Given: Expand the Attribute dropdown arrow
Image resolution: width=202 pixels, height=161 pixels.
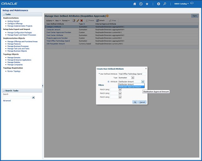Looking at the screenshot, I should 143,81.
